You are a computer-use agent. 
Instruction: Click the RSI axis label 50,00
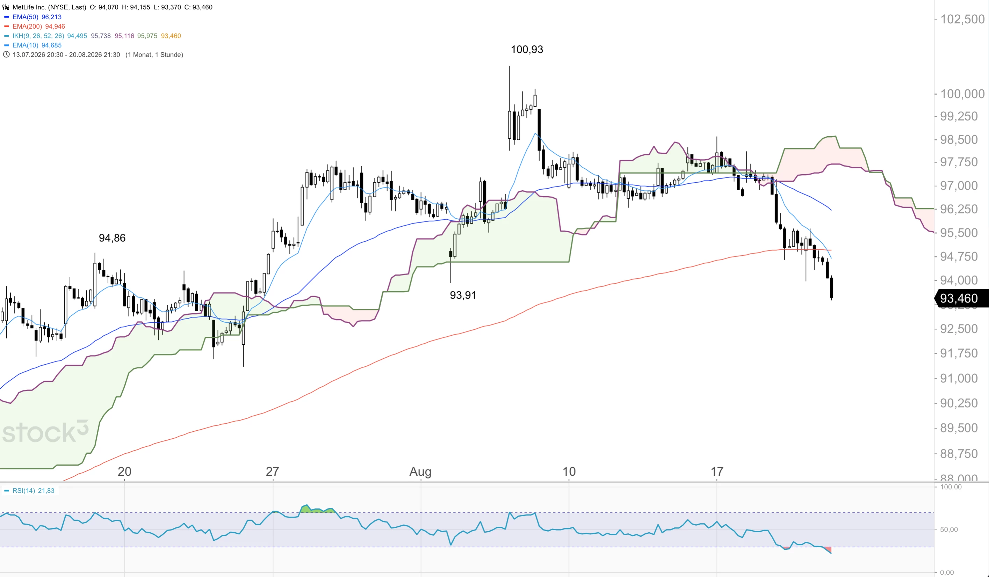(x=949, y=529)
